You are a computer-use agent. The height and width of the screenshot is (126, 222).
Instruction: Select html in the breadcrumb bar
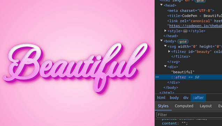(161, 98)
